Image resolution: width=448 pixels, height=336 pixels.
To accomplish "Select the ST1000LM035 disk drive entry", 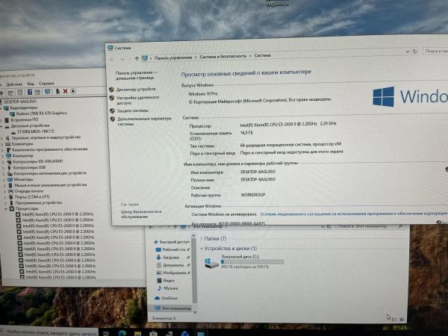I will point(35,131).
